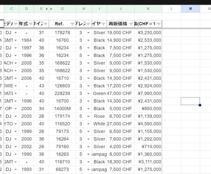Select reference cell 126603
The image size is (211, 174).
point(62,86)
